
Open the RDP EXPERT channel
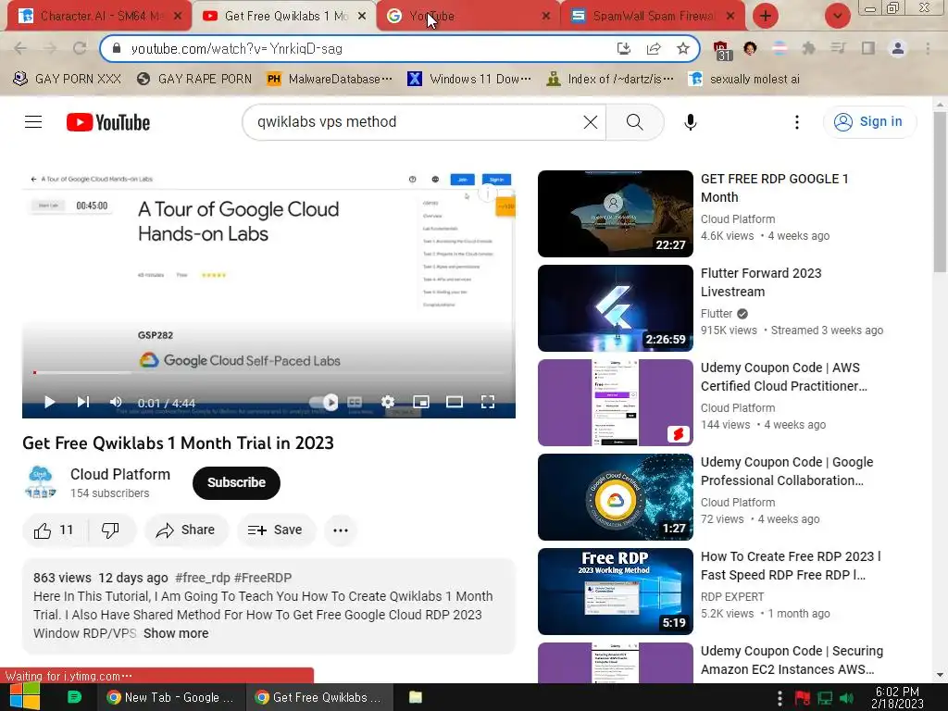pos(732,597)
